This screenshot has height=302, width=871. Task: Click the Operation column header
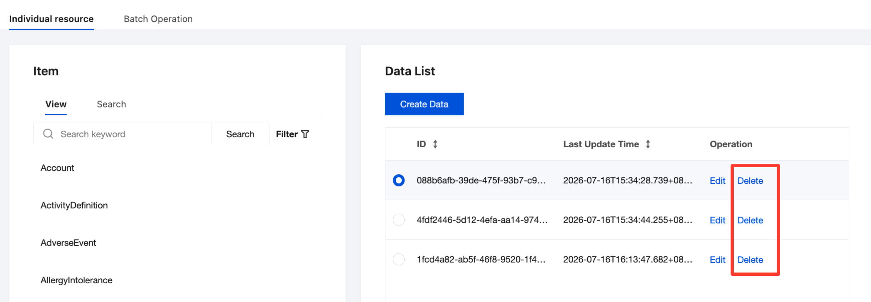731,144
